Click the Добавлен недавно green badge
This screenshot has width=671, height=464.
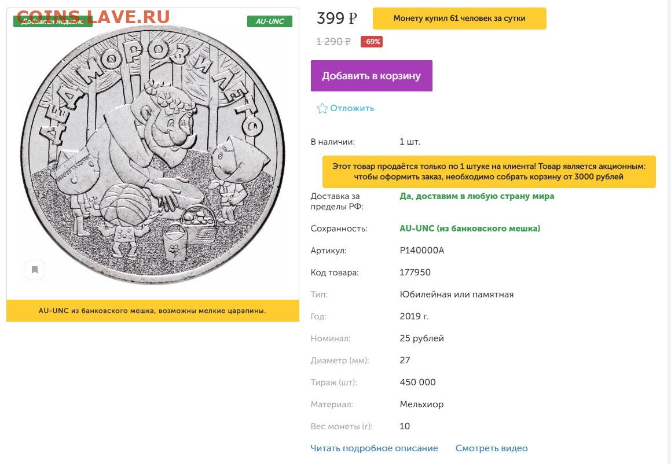[52, 22]
